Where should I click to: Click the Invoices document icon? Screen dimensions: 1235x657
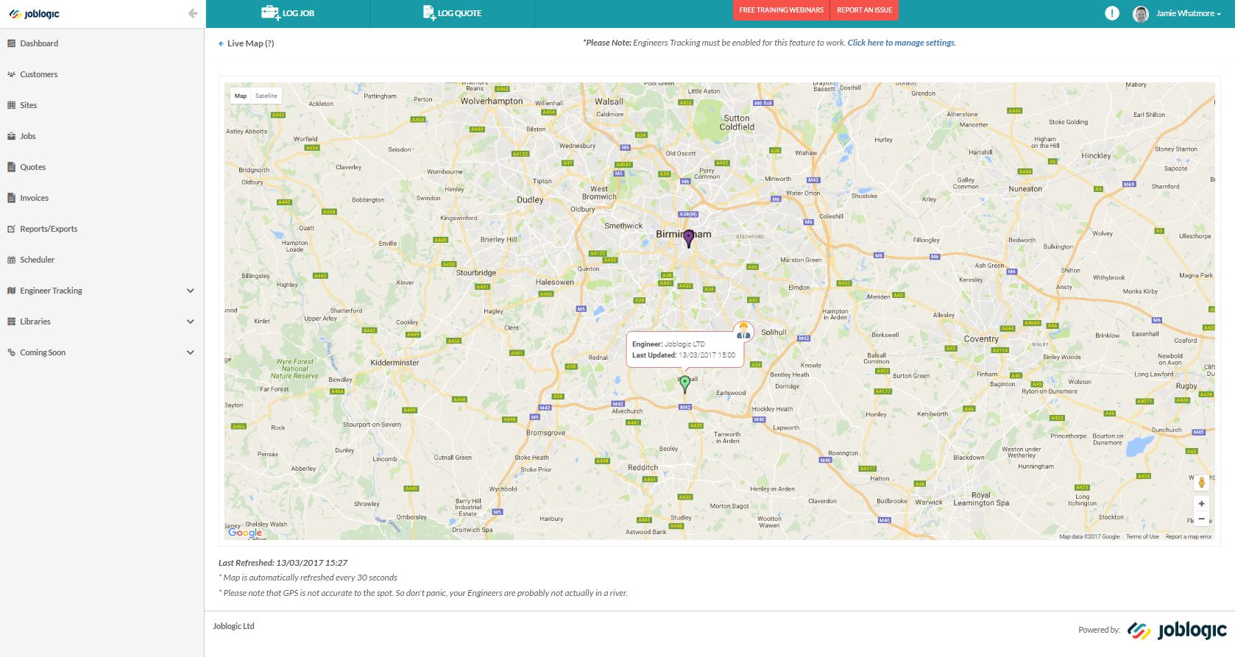click(11, 198)
